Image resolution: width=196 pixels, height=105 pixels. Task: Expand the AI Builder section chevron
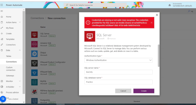pos(20,87)
